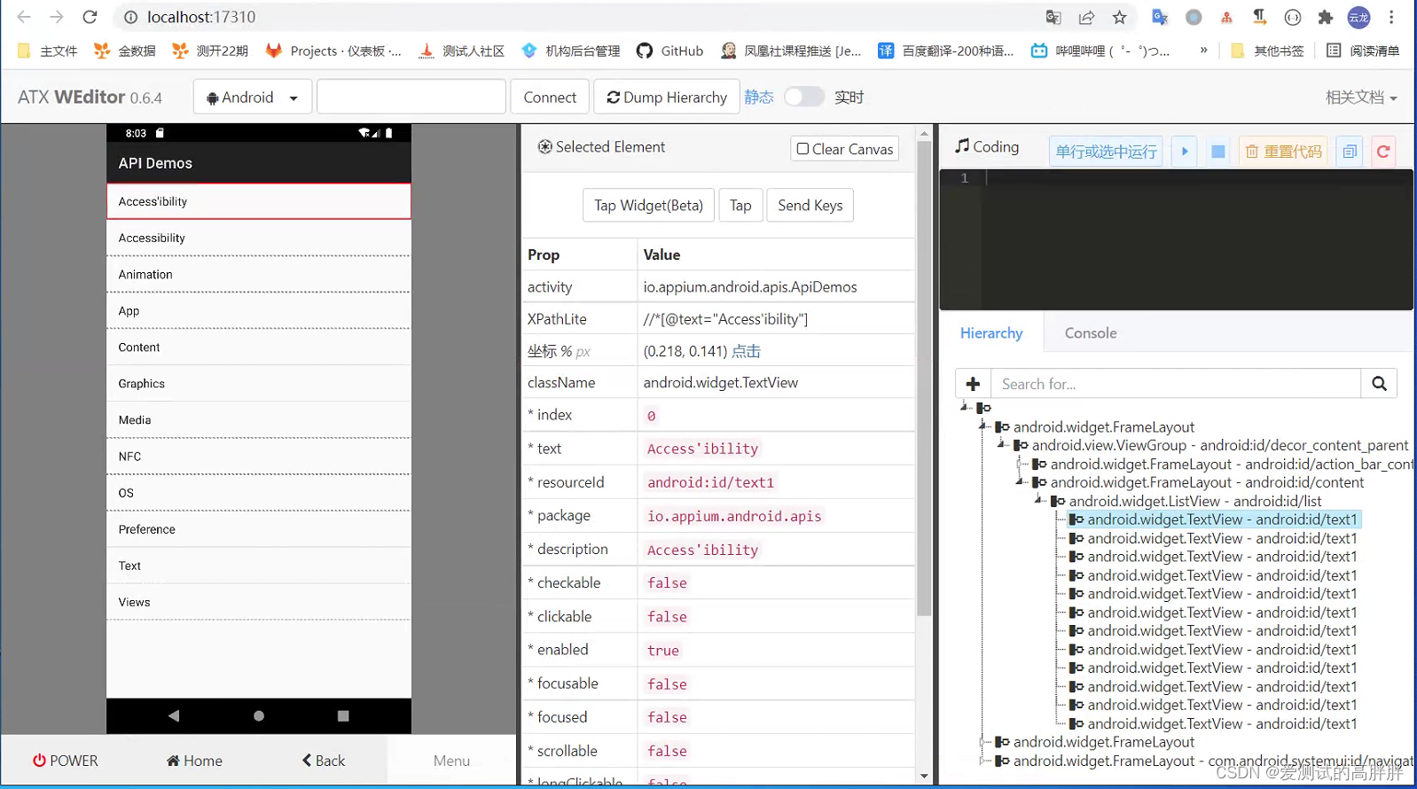Click the plus icon beside hierarchy search
Viewport: 1417px width, 789px height.
click(x=973, y=384)
